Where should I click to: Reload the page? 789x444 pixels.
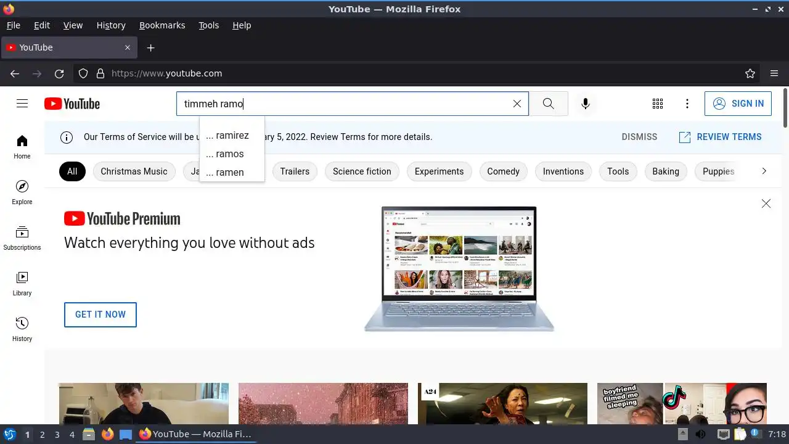pyautogui.click(x=59, y=73)
